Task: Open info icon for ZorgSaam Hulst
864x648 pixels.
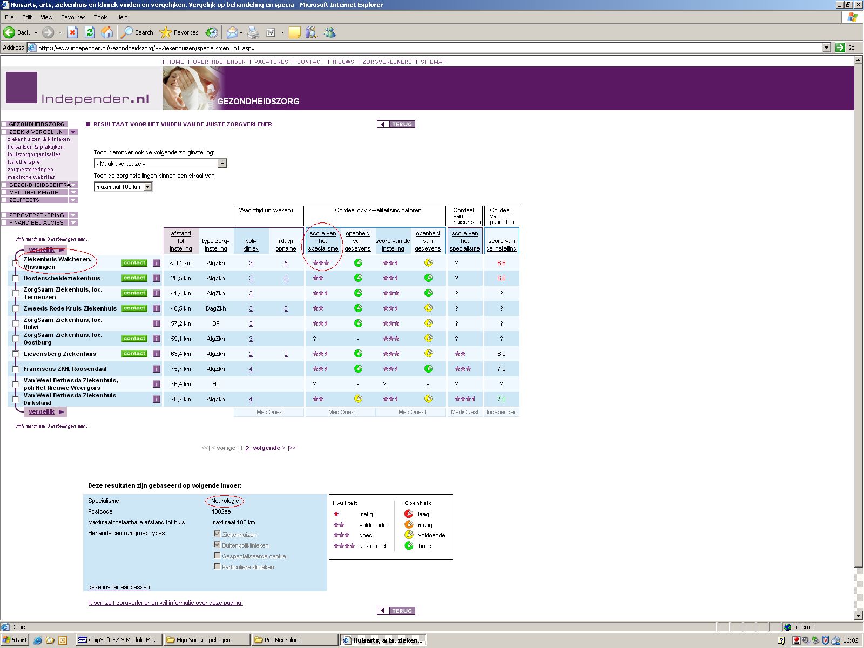Action: [157, 323]
